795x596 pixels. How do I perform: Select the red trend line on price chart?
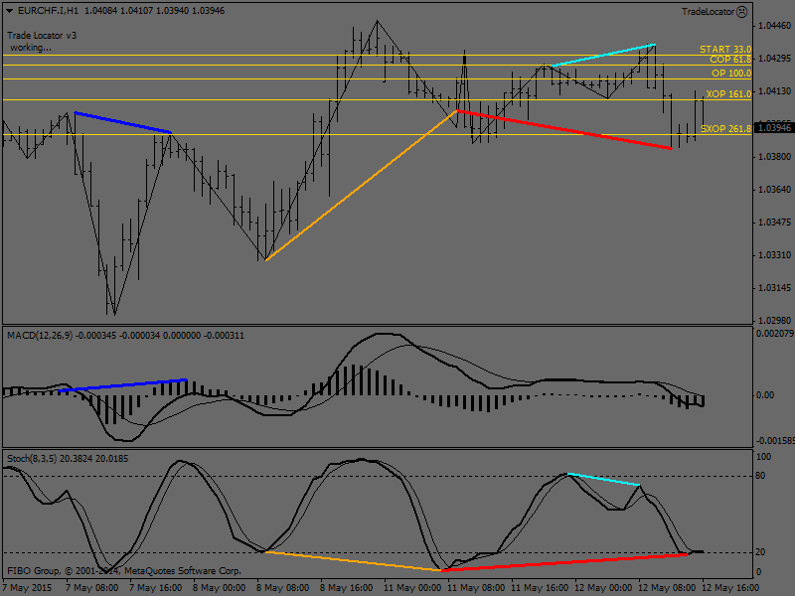point(563,129)
